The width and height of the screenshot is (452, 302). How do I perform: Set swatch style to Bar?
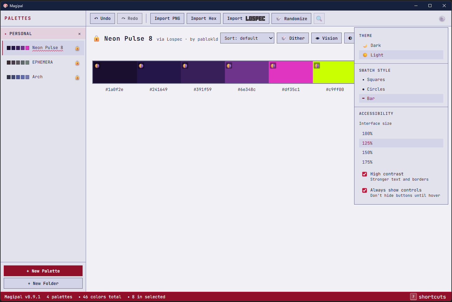pos(401,98)
